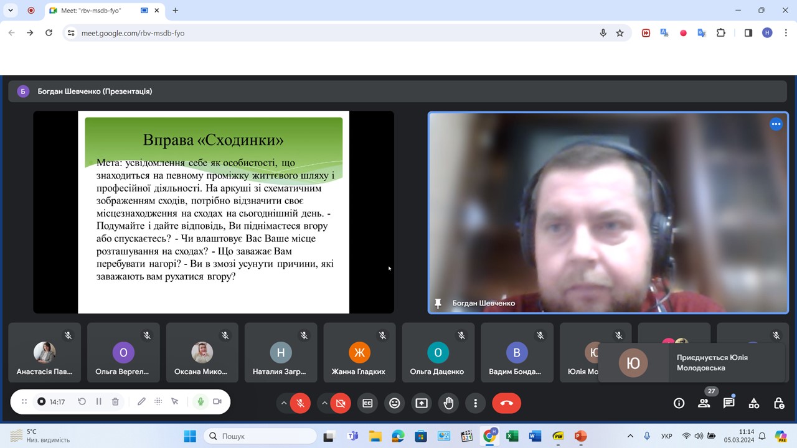This screenshot has width=797, height=448.
Task: Click the Present now screen share icon
Action: coord(422,403)
